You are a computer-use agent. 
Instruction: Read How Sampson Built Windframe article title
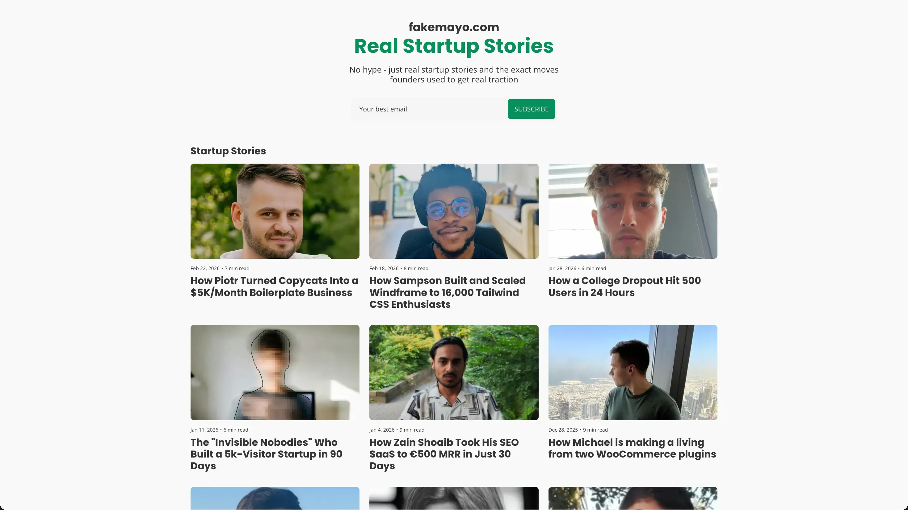[x=447, y=292]
